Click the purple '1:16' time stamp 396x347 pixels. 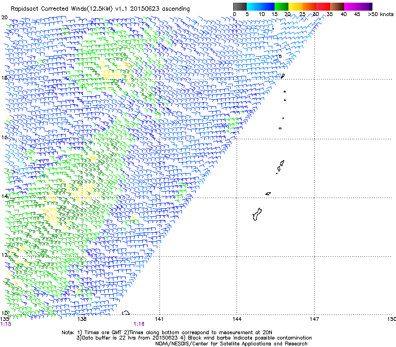[x=139, y=324]
